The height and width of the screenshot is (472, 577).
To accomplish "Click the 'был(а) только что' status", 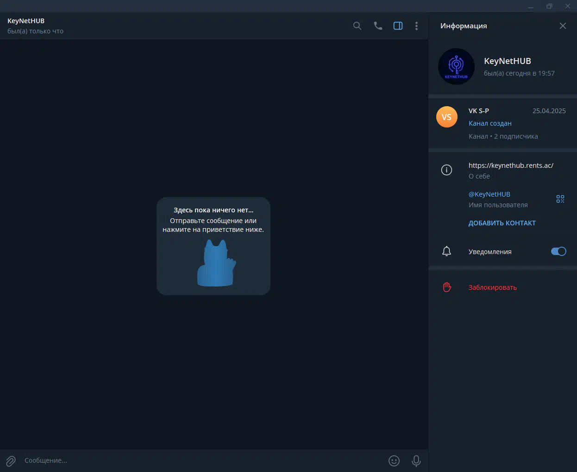I will (x=35, y=31).
